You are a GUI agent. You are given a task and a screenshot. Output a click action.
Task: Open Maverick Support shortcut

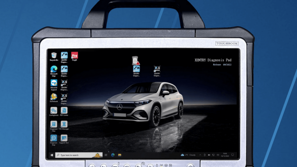[x=54, y=85]
